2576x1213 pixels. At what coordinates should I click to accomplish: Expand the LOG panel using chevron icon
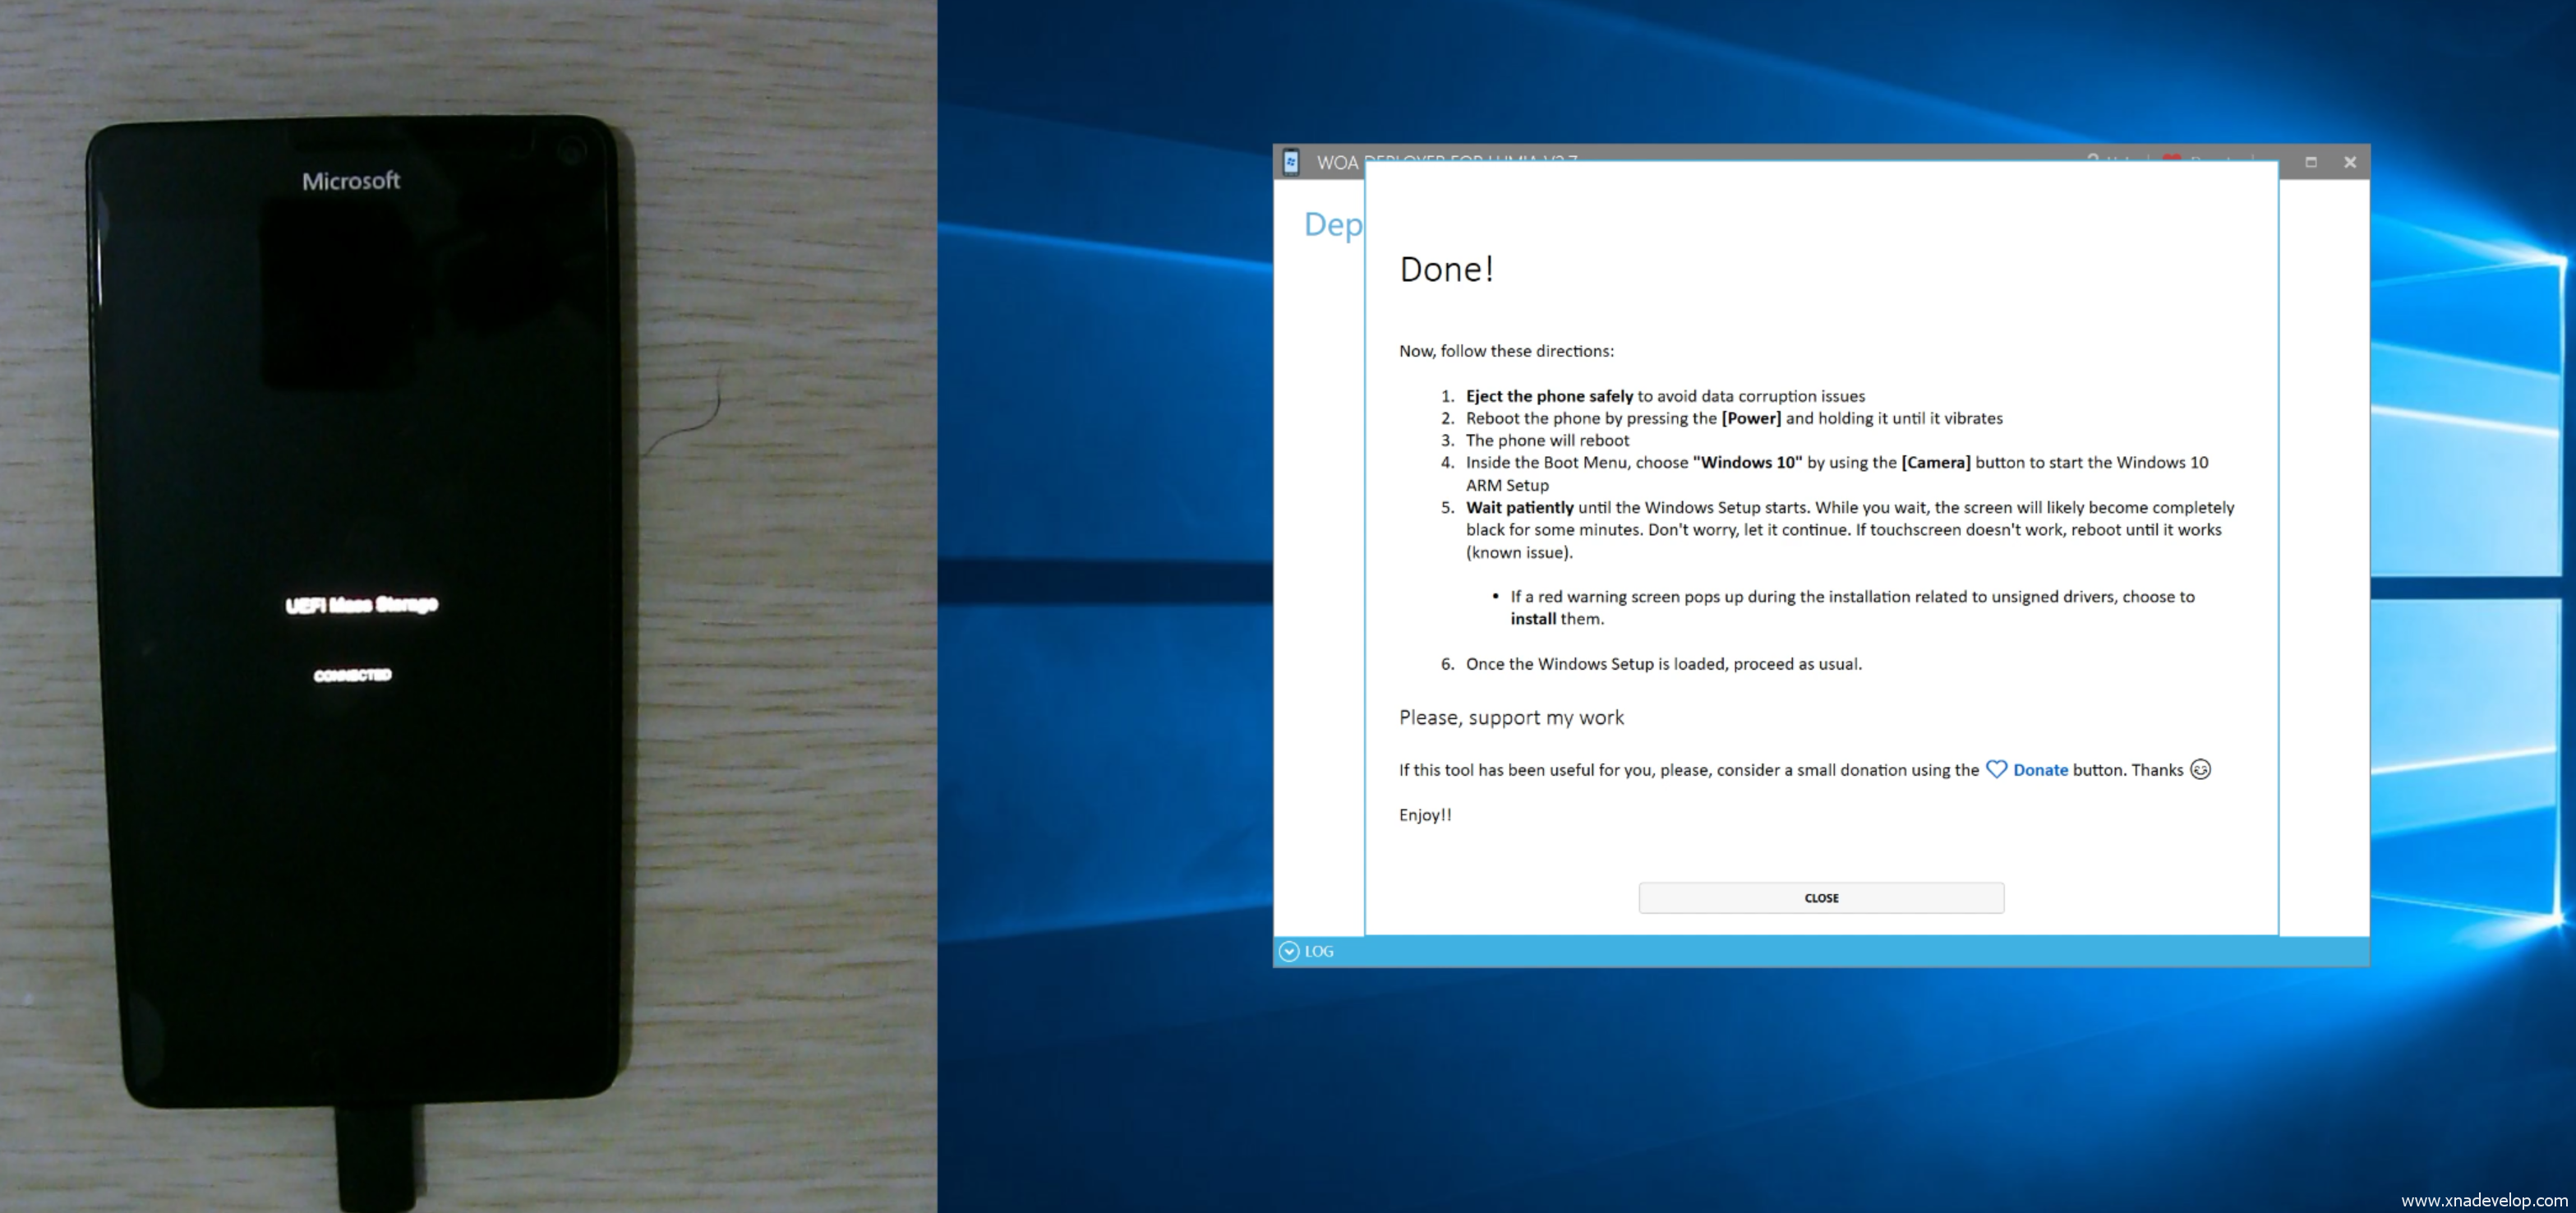[1289, 951]
